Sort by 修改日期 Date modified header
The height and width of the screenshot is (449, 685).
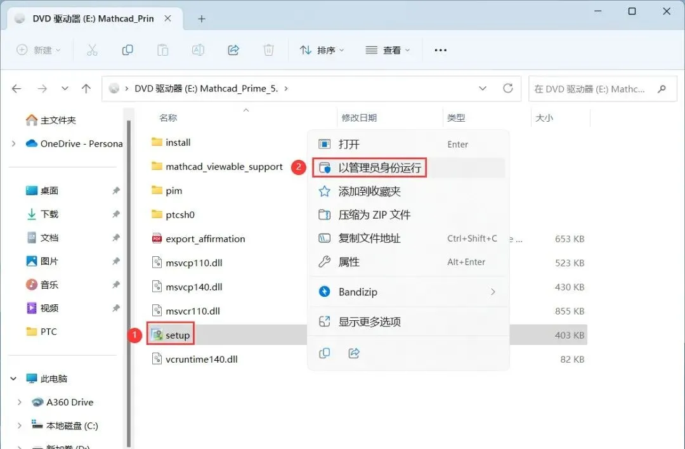click(x=359, y=118)
